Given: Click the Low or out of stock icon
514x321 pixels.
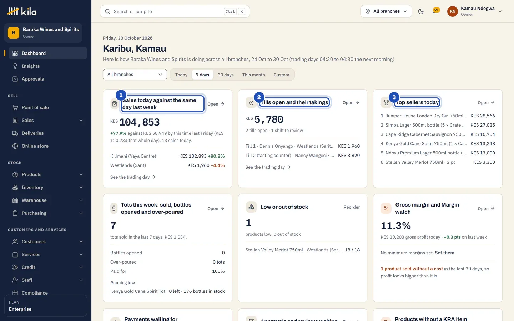Looking at the screenshot, I should point(251,207).
